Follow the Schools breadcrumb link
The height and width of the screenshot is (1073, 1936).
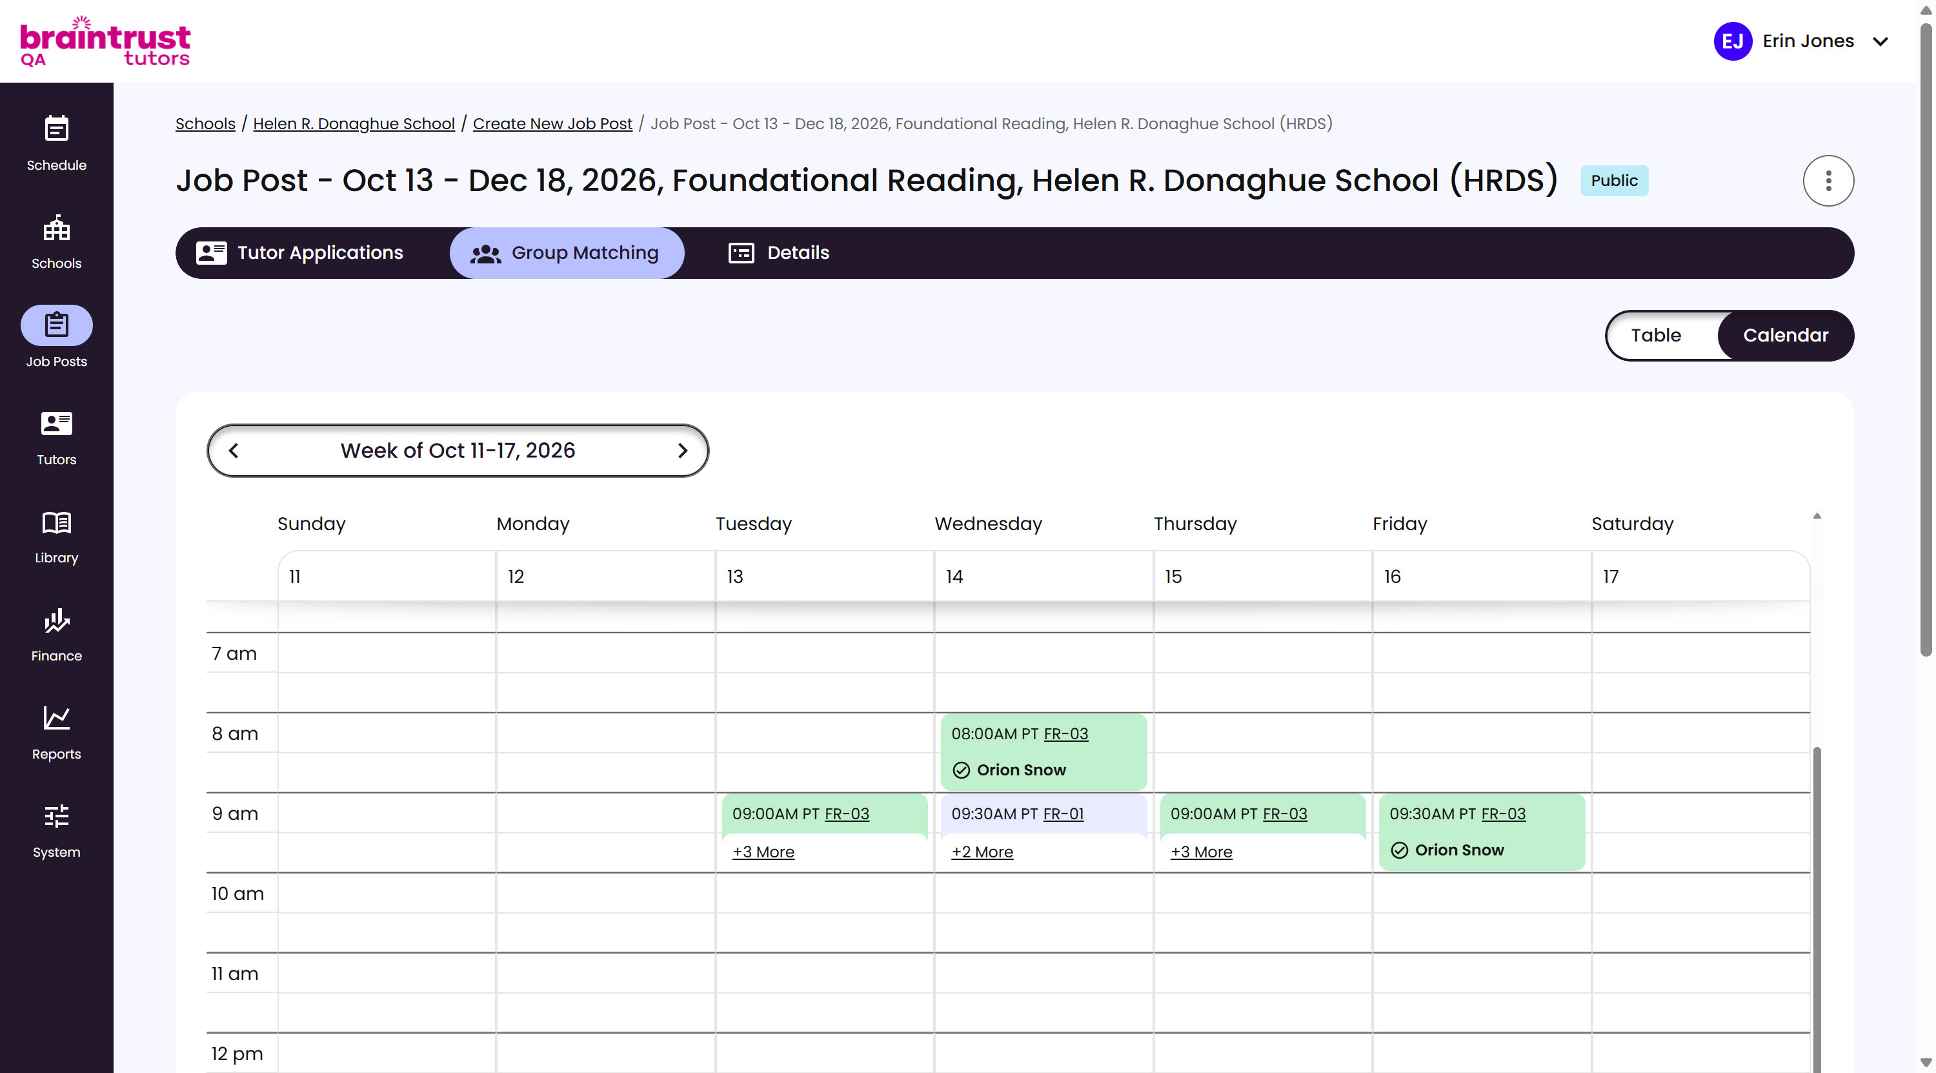coord(205,123)
